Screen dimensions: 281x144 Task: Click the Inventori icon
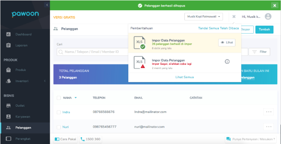[x=8, y=81]
